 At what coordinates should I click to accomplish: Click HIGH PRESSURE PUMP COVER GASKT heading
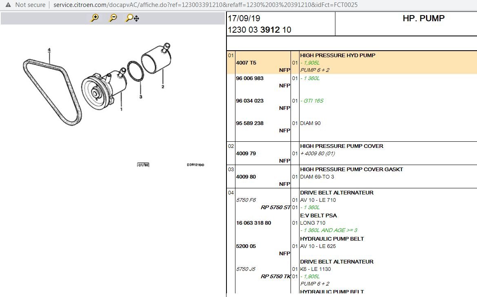point(351,170)
